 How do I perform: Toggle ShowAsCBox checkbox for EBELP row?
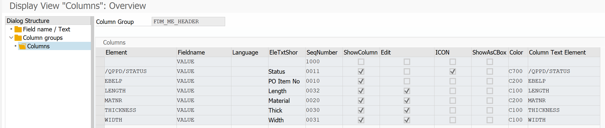(x=490, y=81)
